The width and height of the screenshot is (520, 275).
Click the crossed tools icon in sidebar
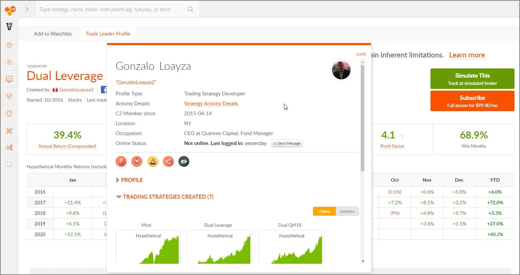[x=10, y=130]
